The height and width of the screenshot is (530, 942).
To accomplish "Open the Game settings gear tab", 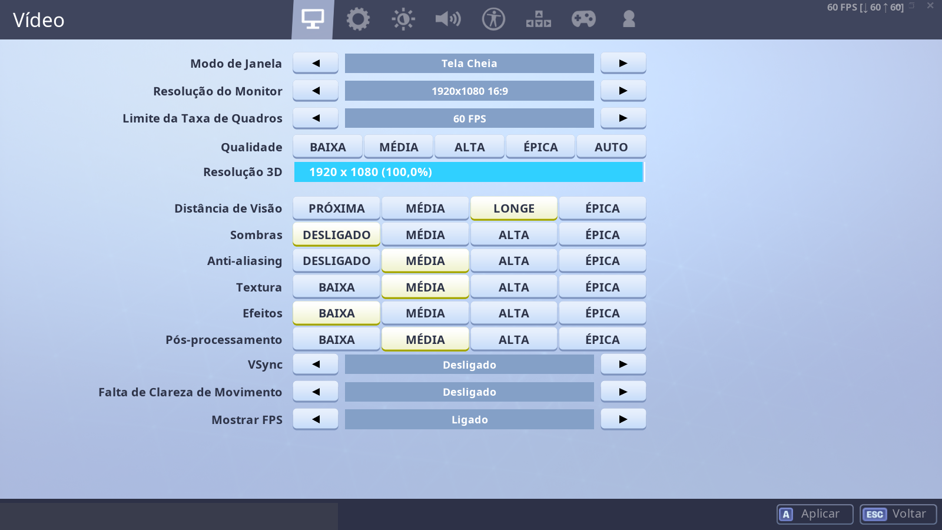I will (358, 19).
